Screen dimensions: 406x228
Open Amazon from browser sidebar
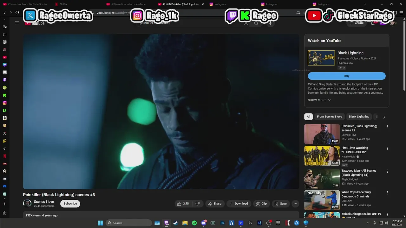pos(4,118)
